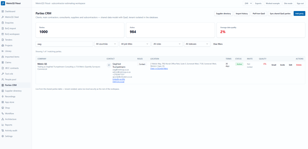Click the Library sidebar icon
This screenshot has height=149, width=308.
[x=3, y=51]
